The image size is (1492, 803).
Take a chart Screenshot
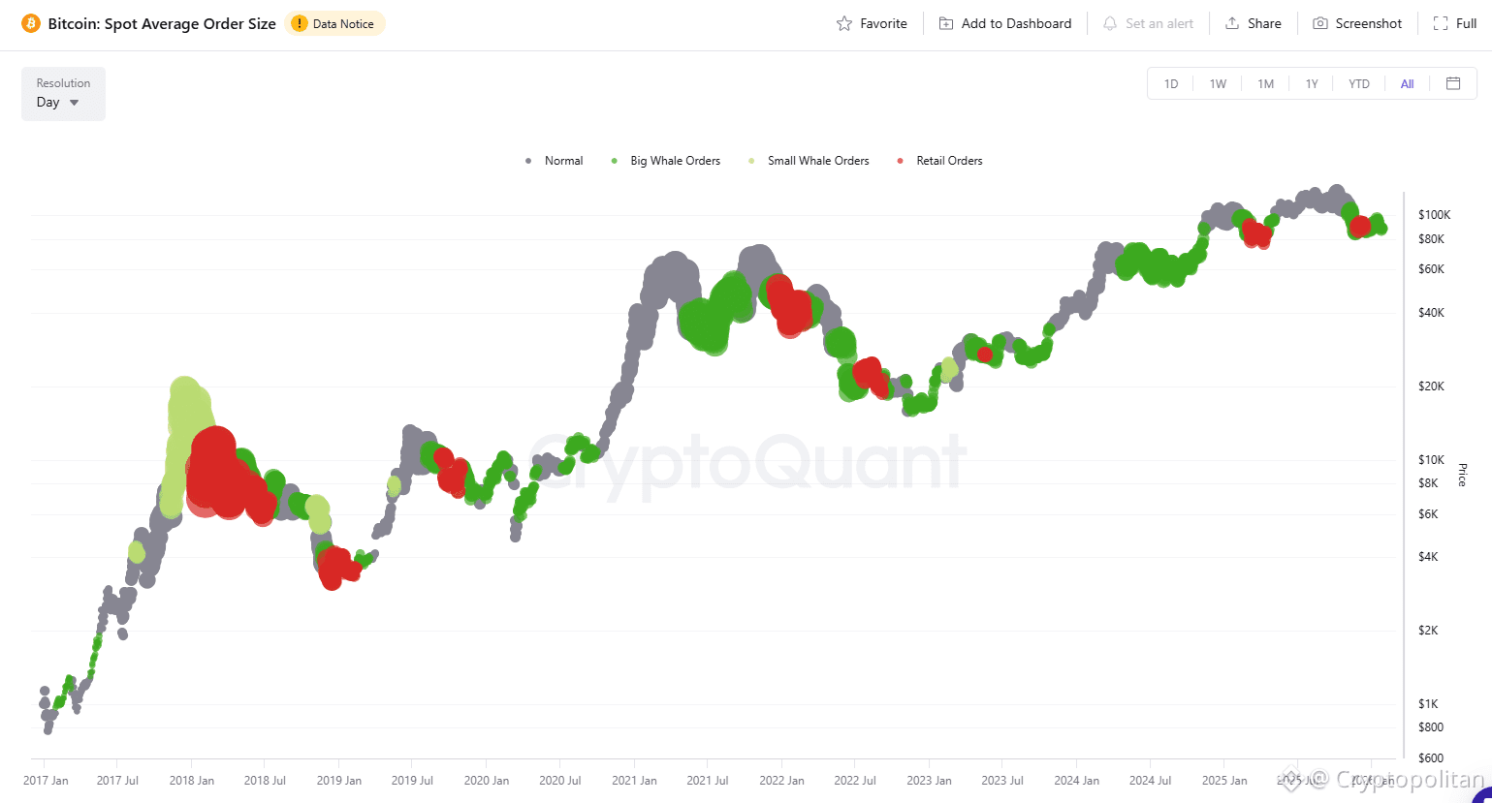[x=1356, y=23]
